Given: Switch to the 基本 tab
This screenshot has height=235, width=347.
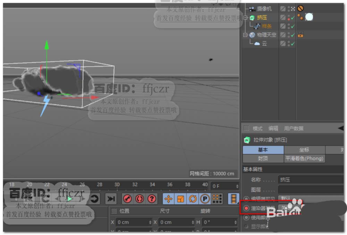Looking at the screenshot, I should 263,150.
